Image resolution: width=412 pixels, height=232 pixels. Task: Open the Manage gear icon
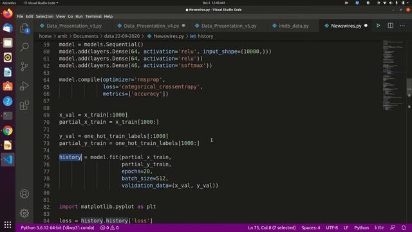pos(24,213)
